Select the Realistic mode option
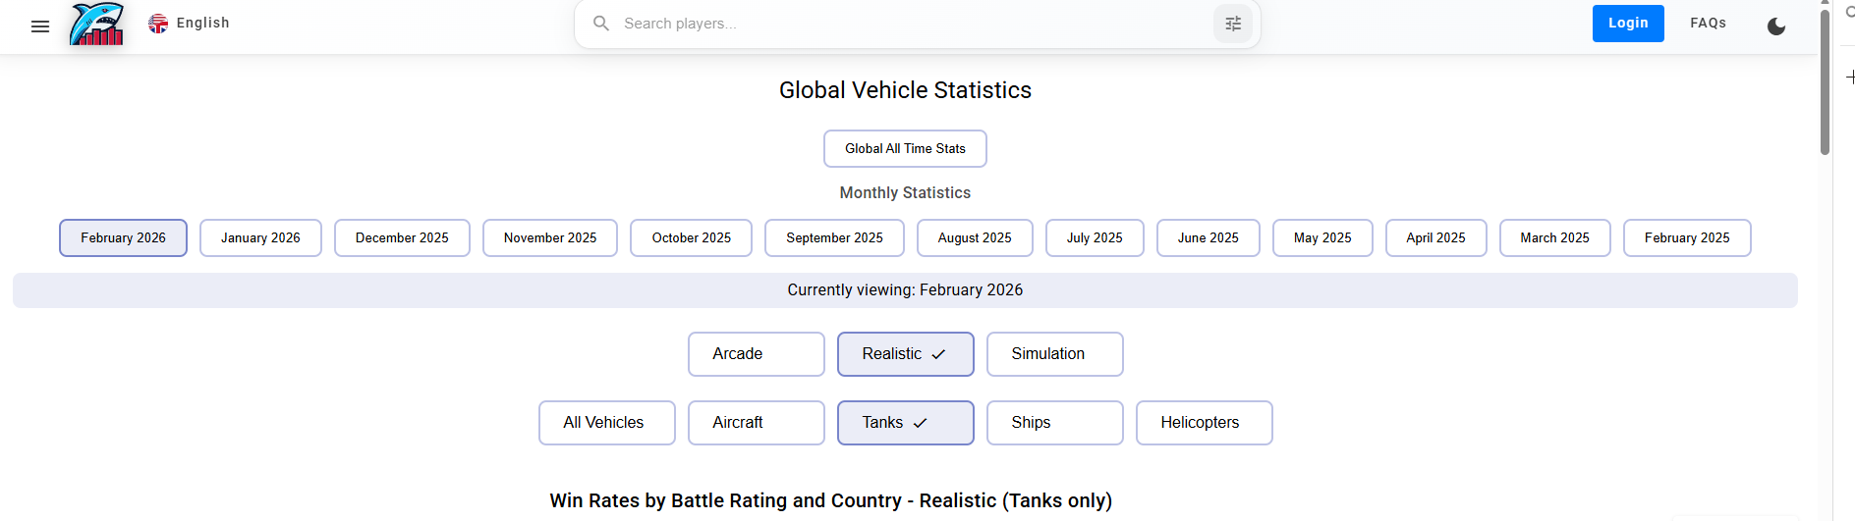 905,354
